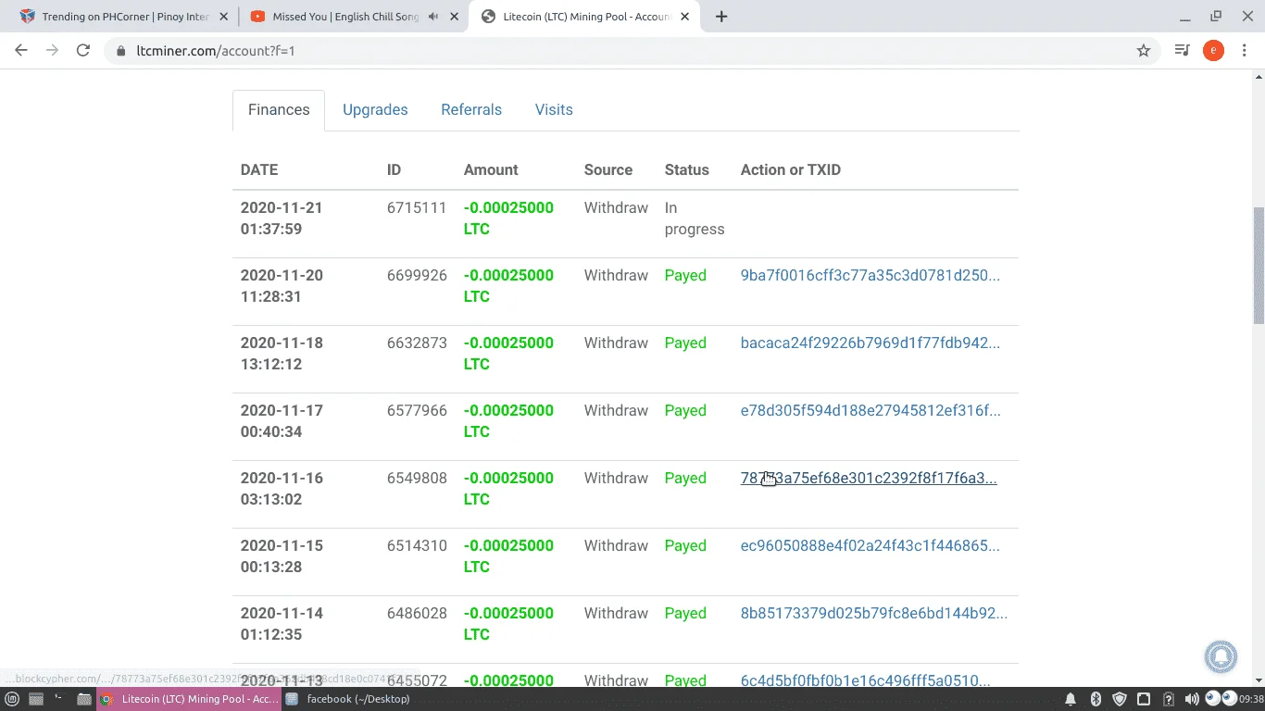This screenshot has width=1265, height=711.
Task: Click date 2020-11-20 11:28:31
Action: [x=282, y=286]
